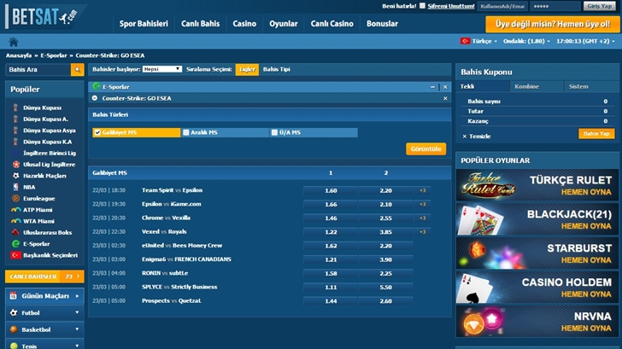Select odds 5.50 for Strictly Business
The height and width of the screenshot is (349, 622).
click(x=385, y=288)
